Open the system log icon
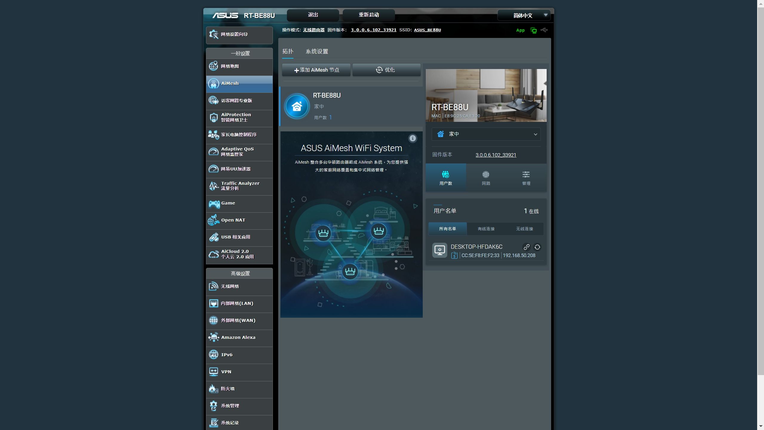The image size is (764, 430). (x=213, y=423)
